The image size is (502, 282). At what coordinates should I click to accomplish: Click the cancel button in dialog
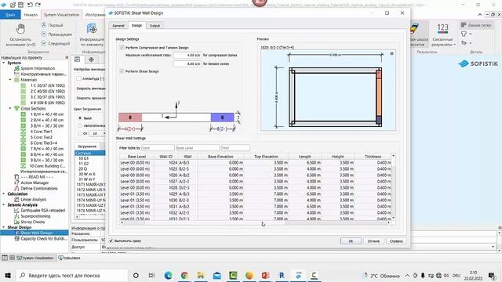(x=373, y=241)
